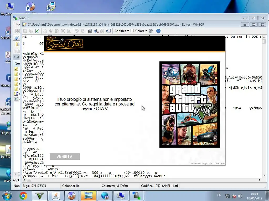Click the editor horizontal scroll right arrow
The image size is (269, 201).
click(x=260, y=180)
